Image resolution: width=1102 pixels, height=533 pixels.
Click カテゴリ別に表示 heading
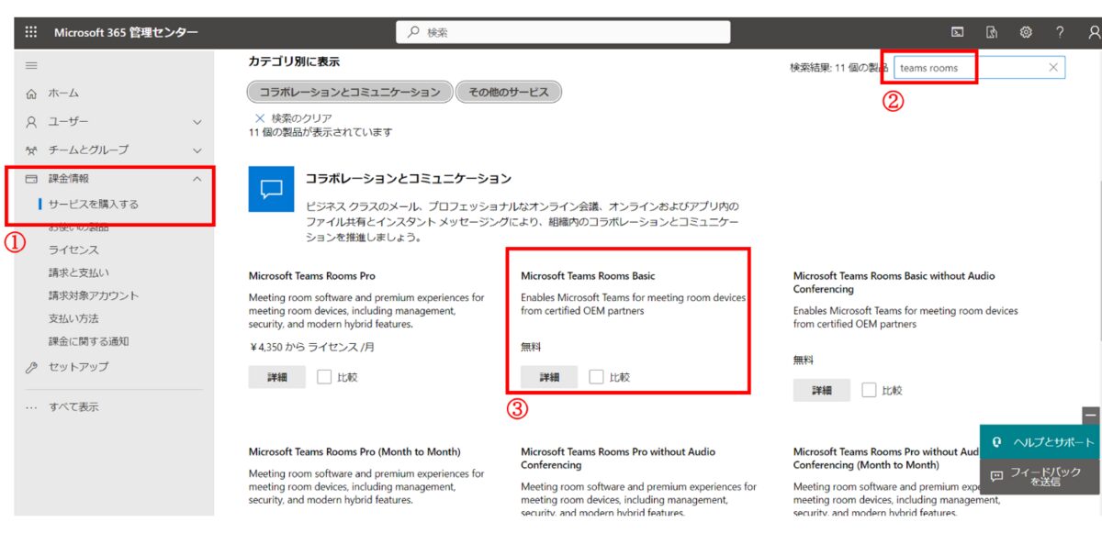[x=294, y=61]
